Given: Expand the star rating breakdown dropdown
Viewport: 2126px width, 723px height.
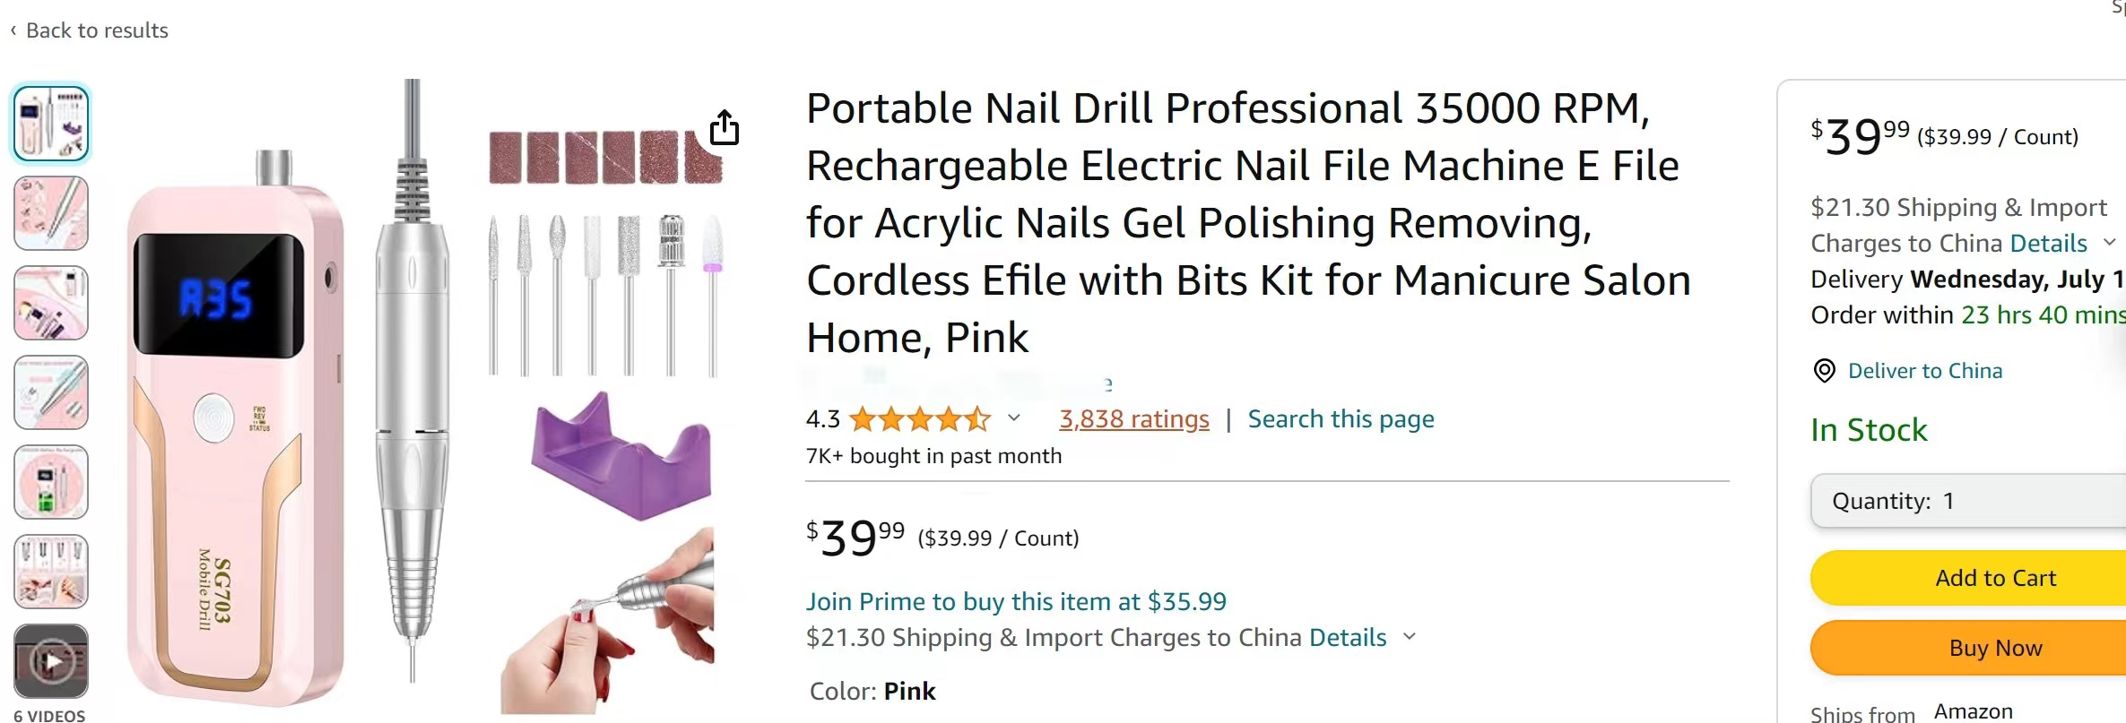Looking at the screenshot, I should [1014, 418].
